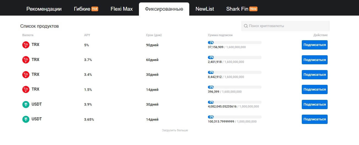Click the TRX 90-day subscription progress bar
359x145 pixels.
(235, 42)
